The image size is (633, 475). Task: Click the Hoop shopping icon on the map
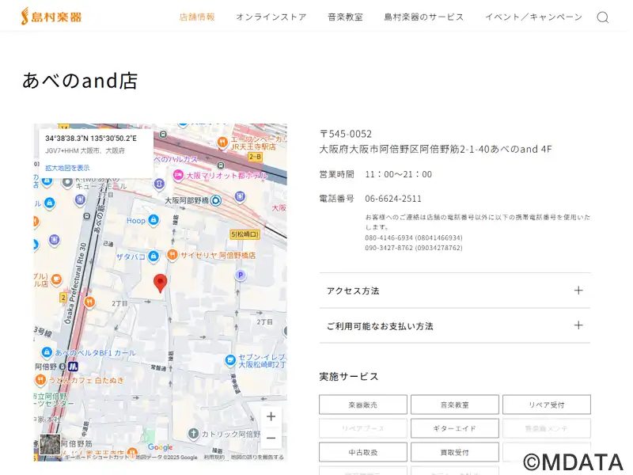pyautogui.click(x=153, y=220)
